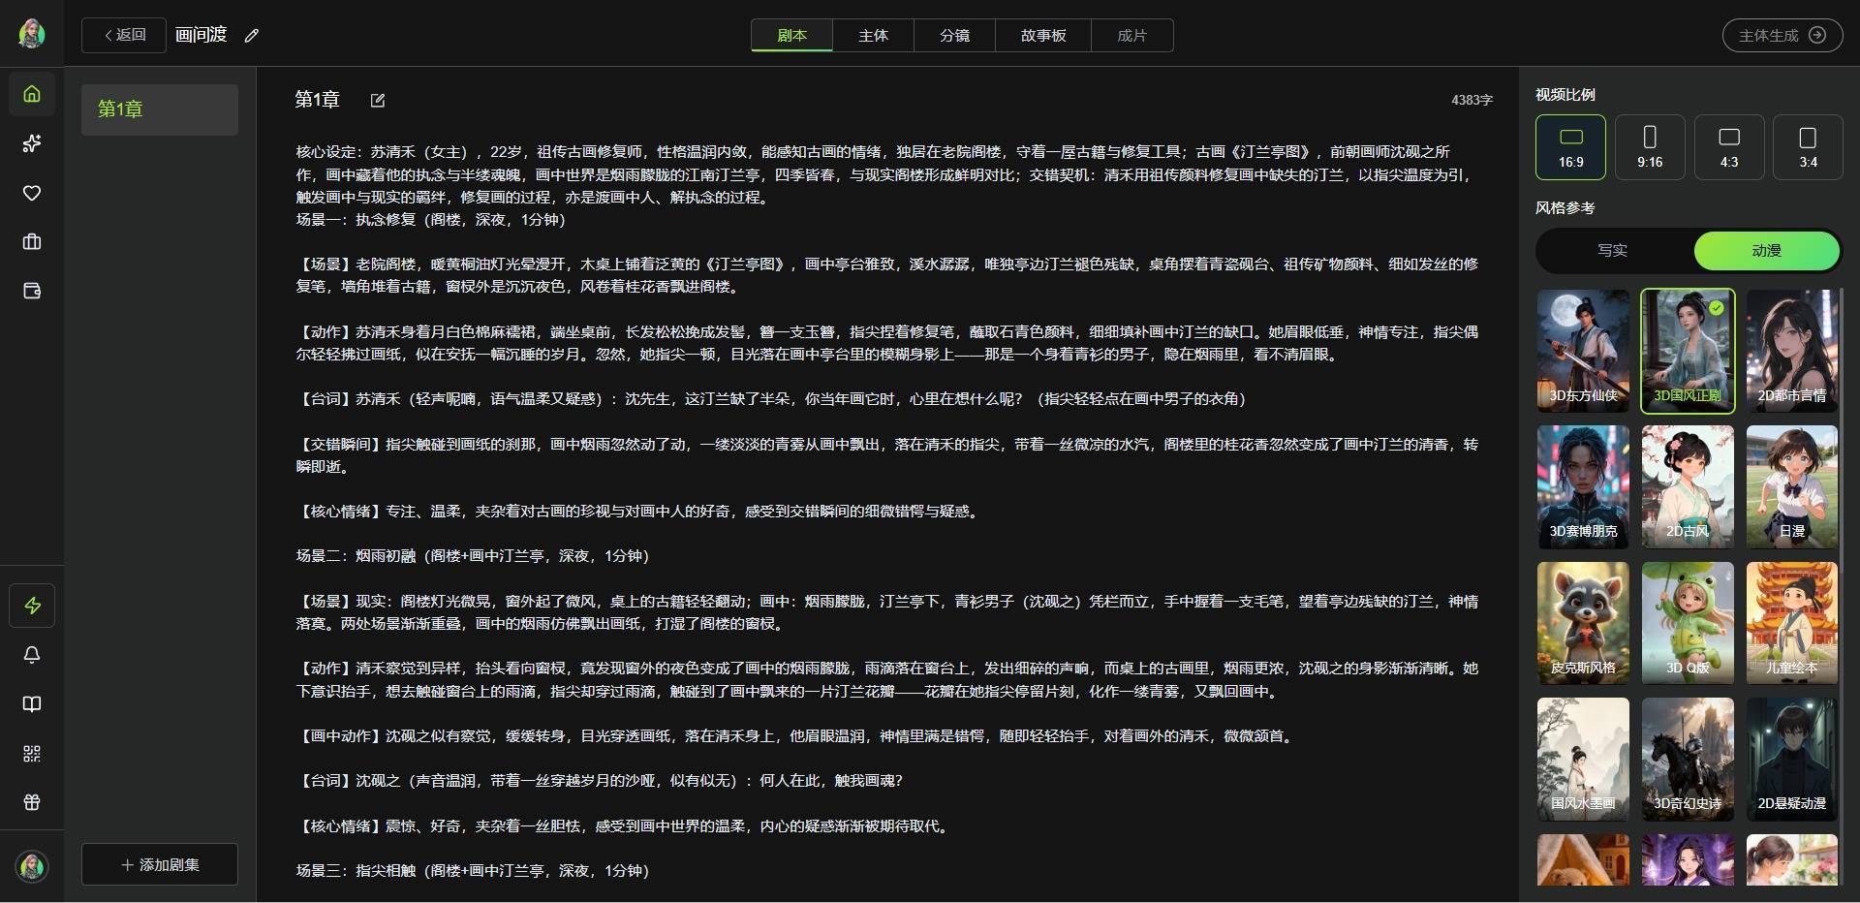
Task: Switch style reference to 动漫
Action: [x=1766, y=251]
